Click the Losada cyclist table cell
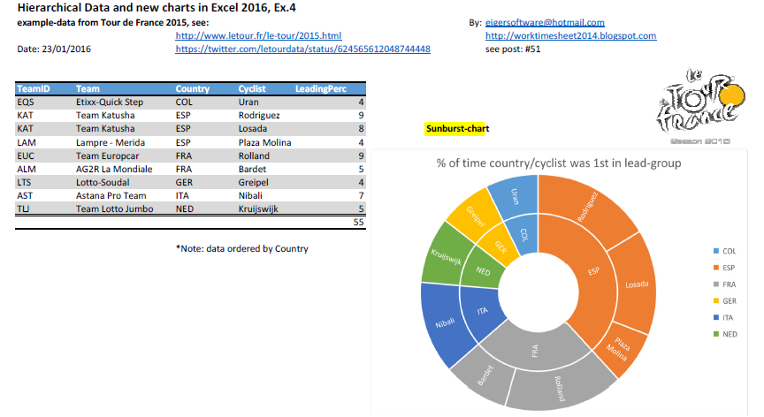The image size is (764, 417). [253, 128]
